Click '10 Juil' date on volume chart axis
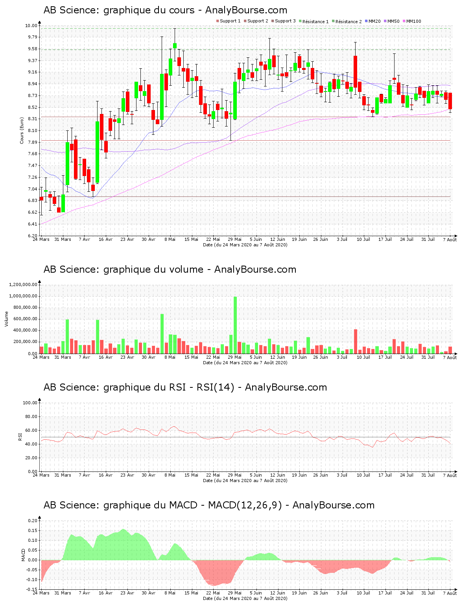Image resolution: width=472 pixels, height=609 pixels. (363, 357)
